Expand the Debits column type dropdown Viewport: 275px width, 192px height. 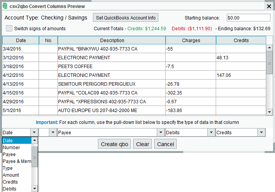click(211, 133)
